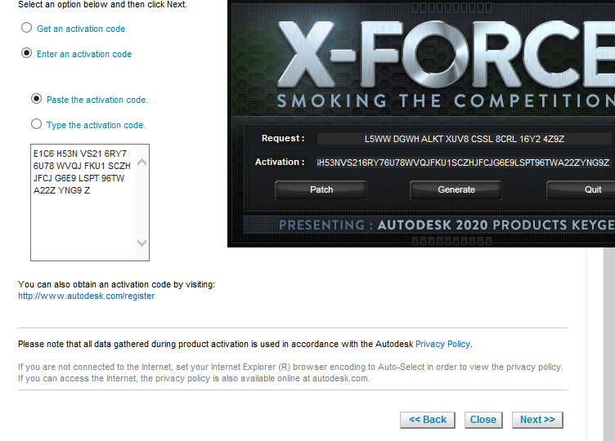Choose the 'Type the activation code' option
615x441 pixels.
(x=36, y=124)
